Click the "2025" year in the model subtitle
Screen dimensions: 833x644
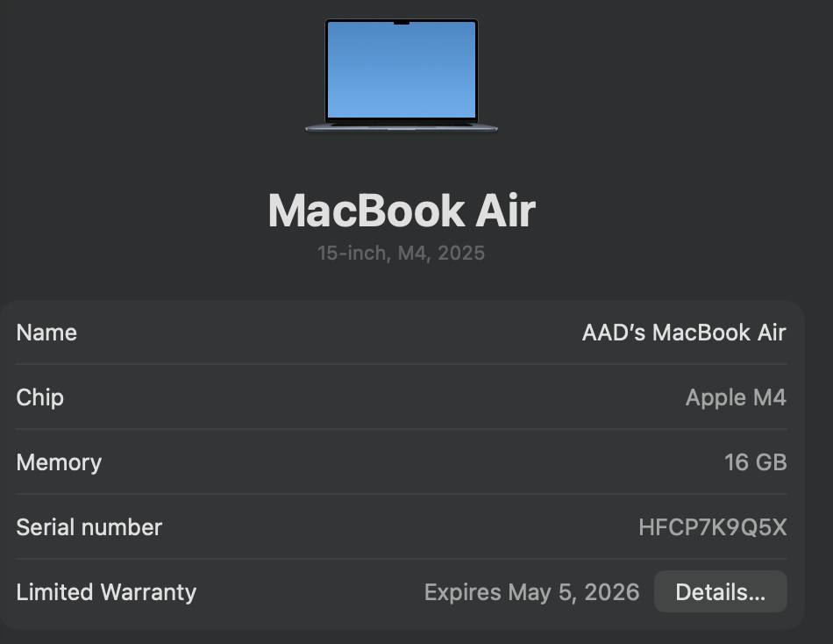tap(461, 254)
